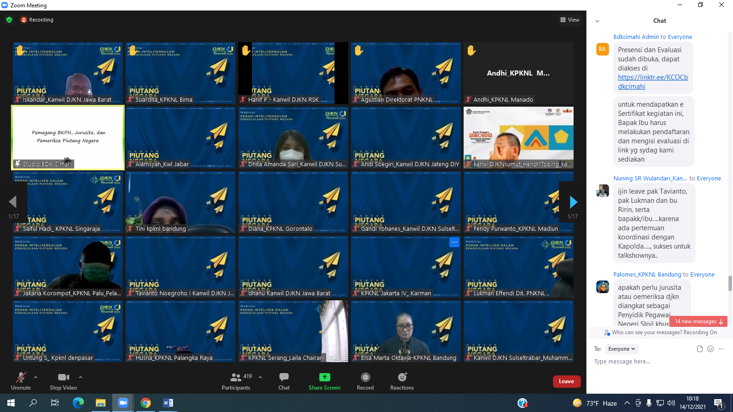Open the Reactions menu
The image size is (733, 412).
402,381
